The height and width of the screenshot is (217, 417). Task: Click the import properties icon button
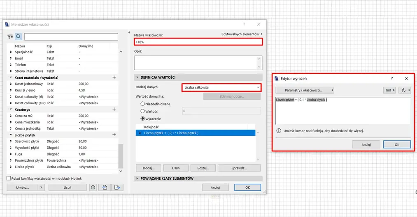pos(105,187)
